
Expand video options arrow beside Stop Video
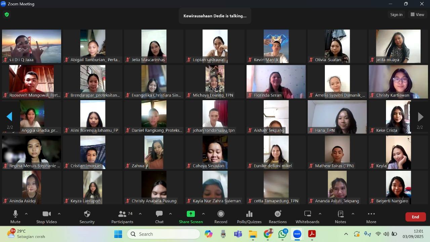click(x=59, y=214)
